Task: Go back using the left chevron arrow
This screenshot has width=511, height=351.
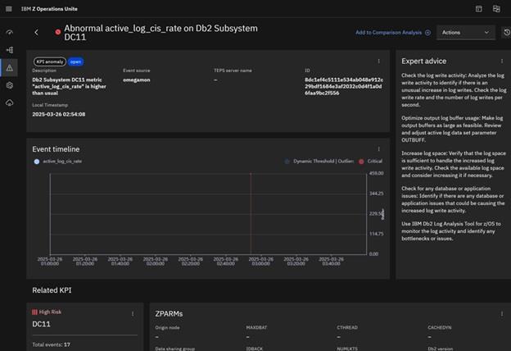Action: pyautogui.click(x=37, y=33)
